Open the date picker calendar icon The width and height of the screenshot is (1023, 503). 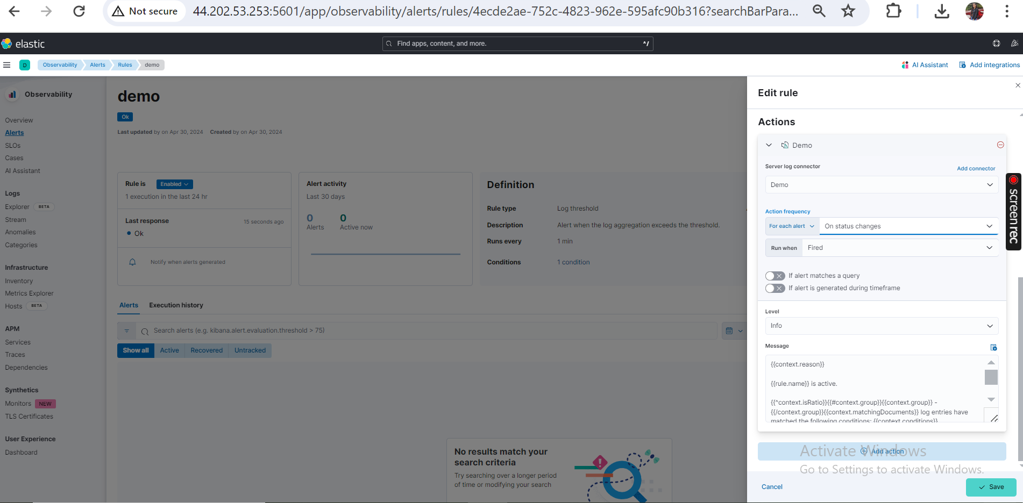pyautogui.click(x=734, y=331)
